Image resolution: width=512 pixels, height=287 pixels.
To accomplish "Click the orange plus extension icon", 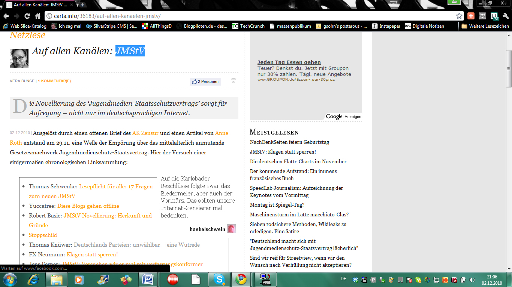I will tap(471, 16).
